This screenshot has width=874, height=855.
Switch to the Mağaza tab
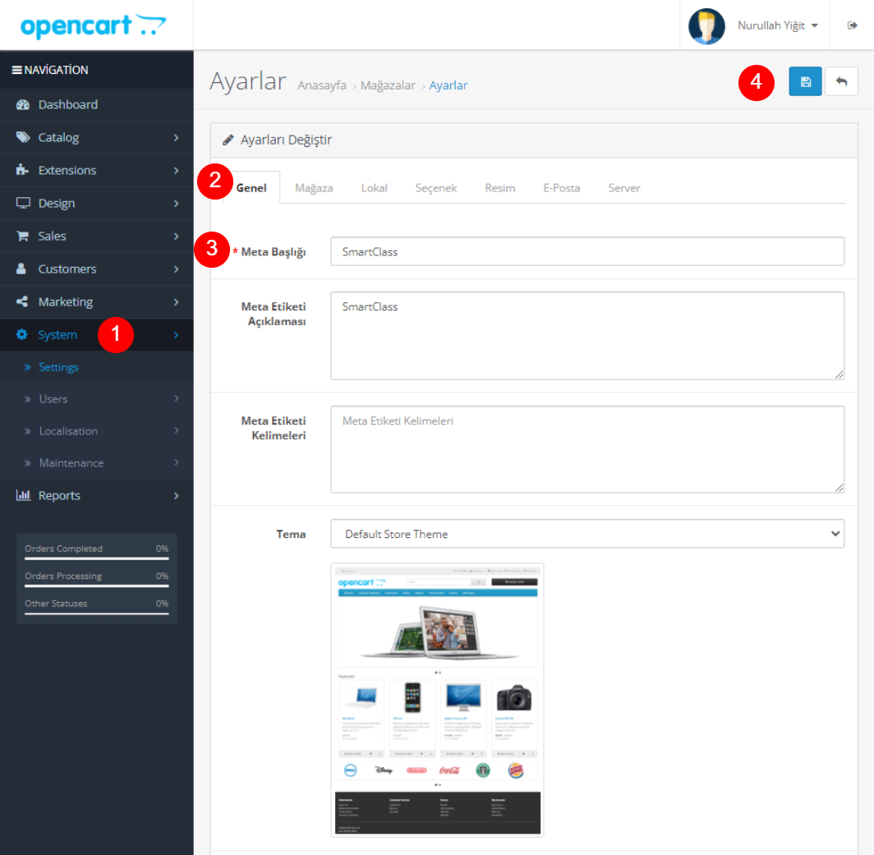tap(314, 188)
